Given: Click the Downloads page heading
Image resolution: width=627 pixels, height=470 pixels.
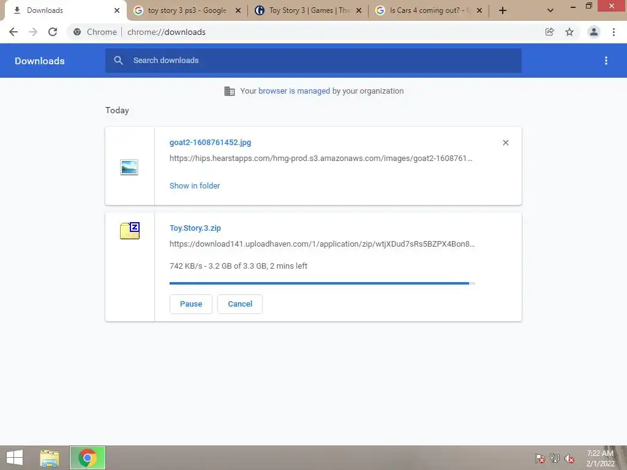Looking at the screenshot, I should point(40,61).
